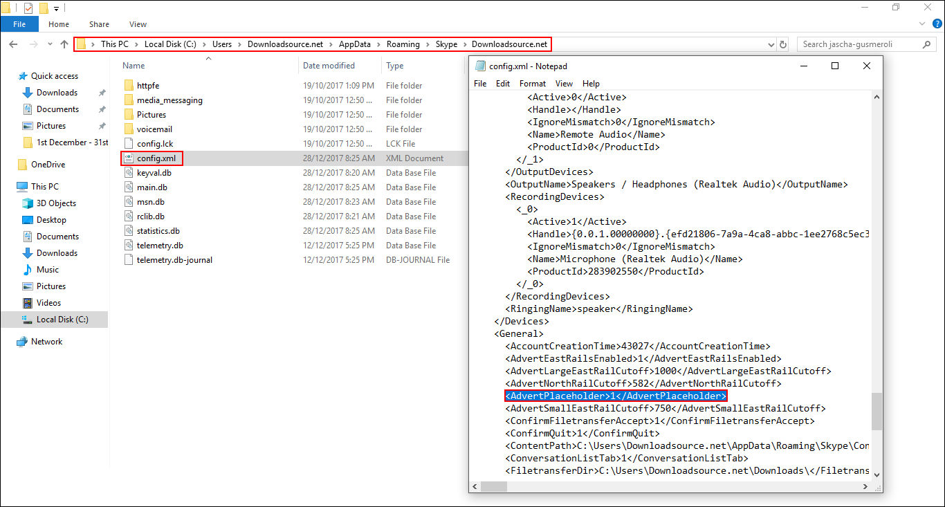Expand the address bar history dropdown
The image size is (945, 507).
pos(771,44)
